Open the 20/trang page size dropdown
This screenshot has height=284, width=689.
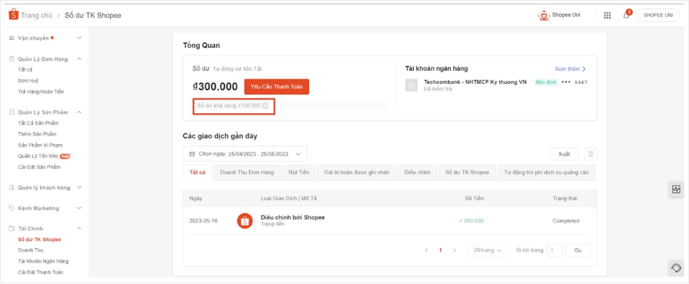point(487,250)
